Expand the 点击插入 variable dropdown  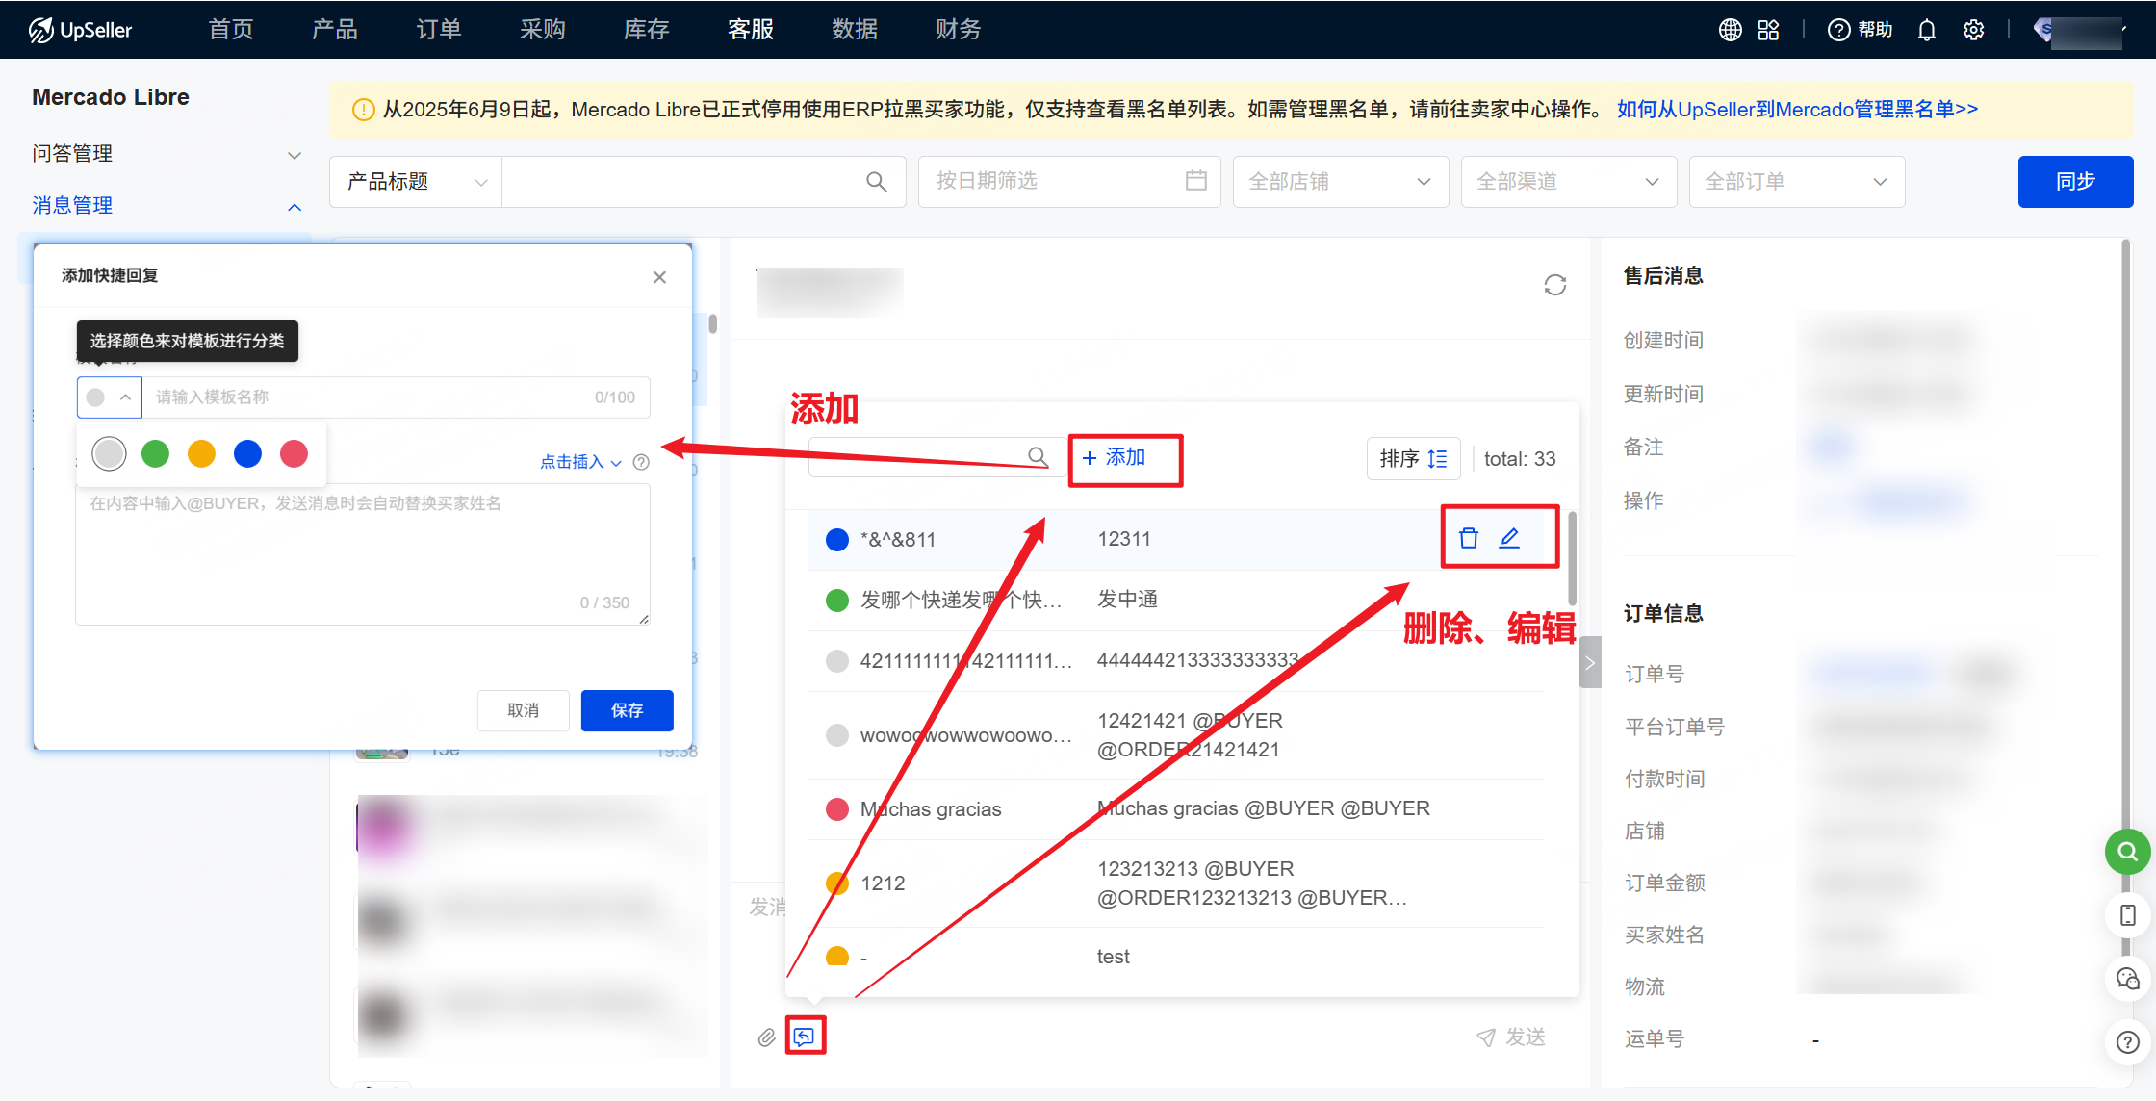pos(580,462)
